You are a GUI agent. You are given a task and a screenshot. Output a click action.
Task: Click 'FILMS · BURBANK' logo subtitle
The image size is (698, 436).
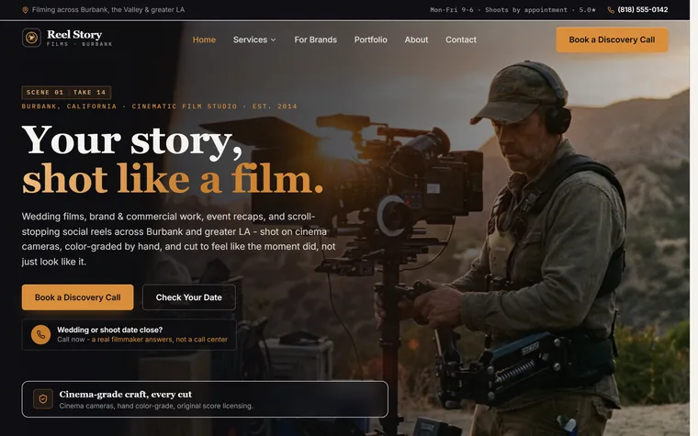(x=79, y=44)
